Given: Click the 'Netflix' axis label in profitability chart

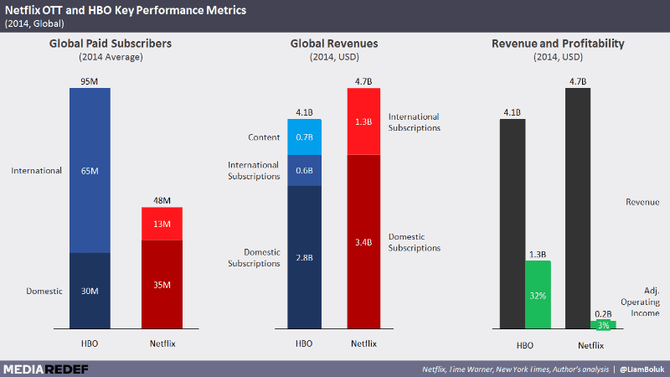Looking at the screenshot, I should pos(591,345).
